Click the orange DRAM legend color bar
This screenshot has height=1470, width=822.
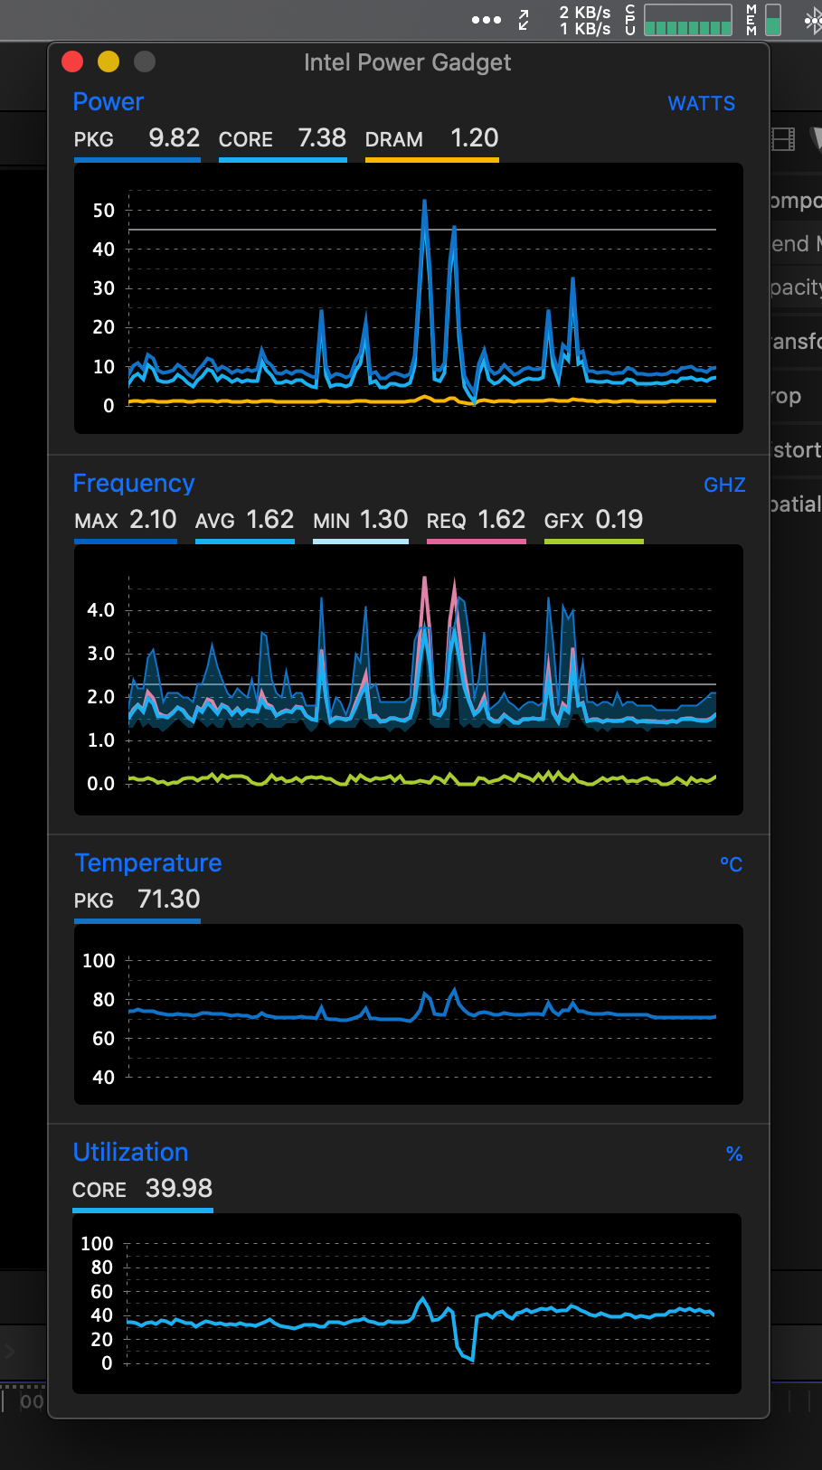(432, 160)
